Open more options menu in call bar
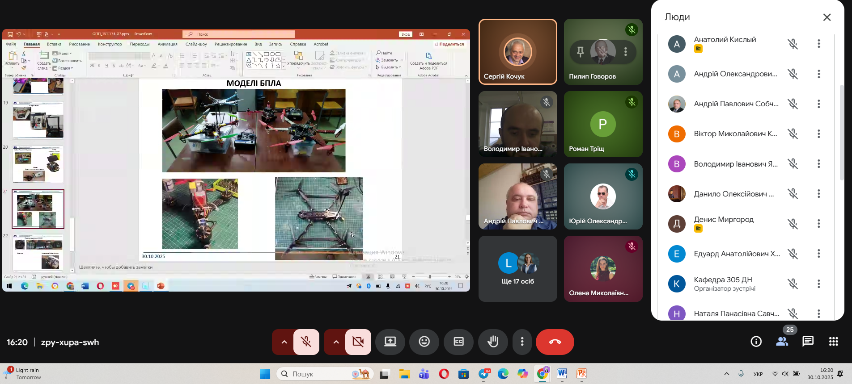 click(x=522, y=342)
